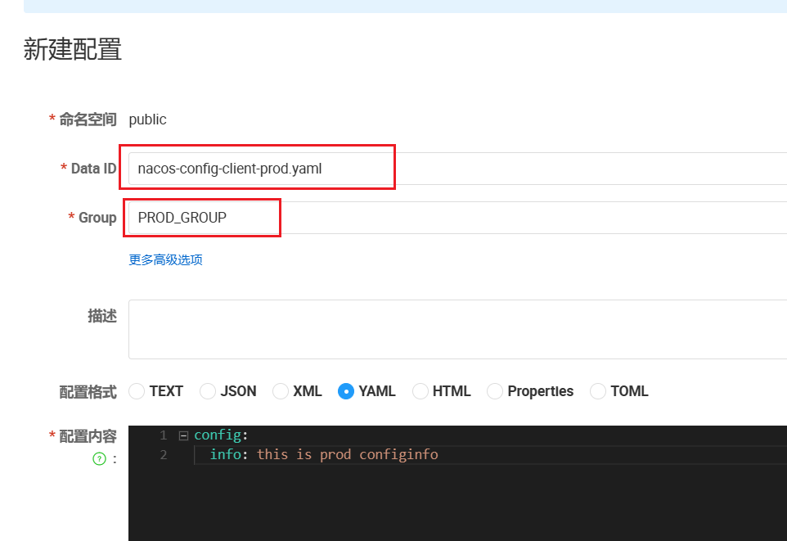Click the 'info' key on line 2
Image resolution: width=787 pixels, height=541 pixels.
coord(225,454)
